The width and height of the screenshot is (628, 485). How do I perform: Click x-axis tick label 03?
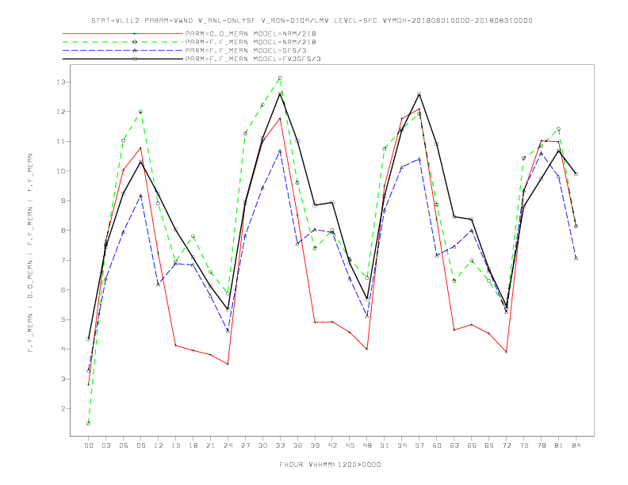coord(105,445)
